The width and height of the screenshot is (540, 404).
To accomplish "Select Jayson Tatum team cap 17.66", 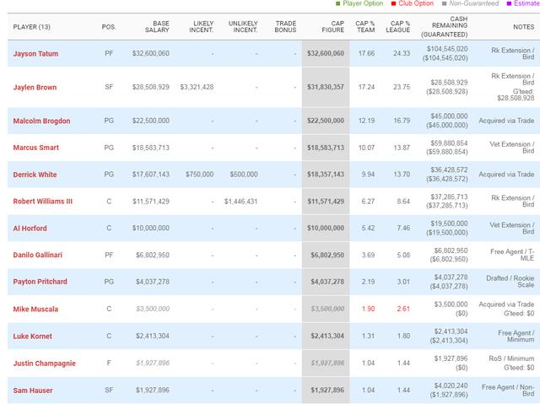I will (366, 53).
